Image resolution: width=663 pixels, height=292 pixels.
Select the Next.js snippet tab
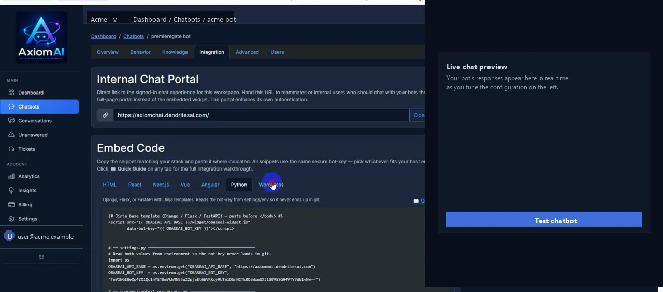(x=161, y=185)
